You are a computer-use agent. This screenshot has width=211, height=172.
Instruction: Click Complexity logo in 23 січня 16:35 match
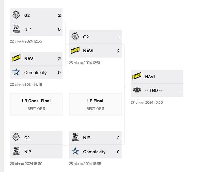(x=75, y=152)
